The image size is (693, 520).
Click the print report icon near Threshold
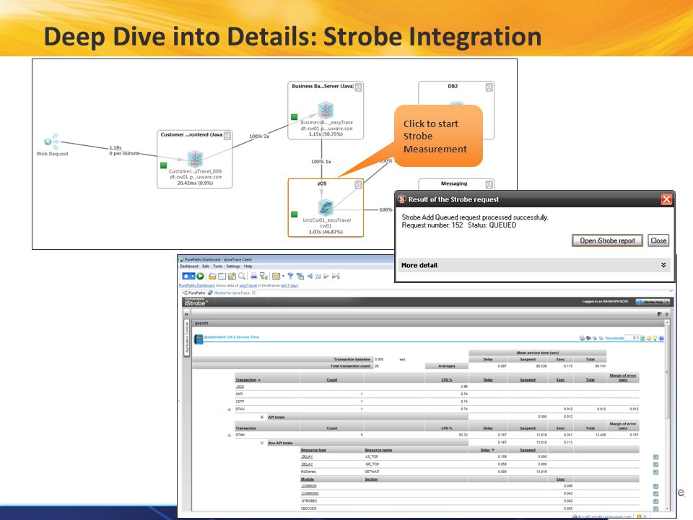point(582,338)
